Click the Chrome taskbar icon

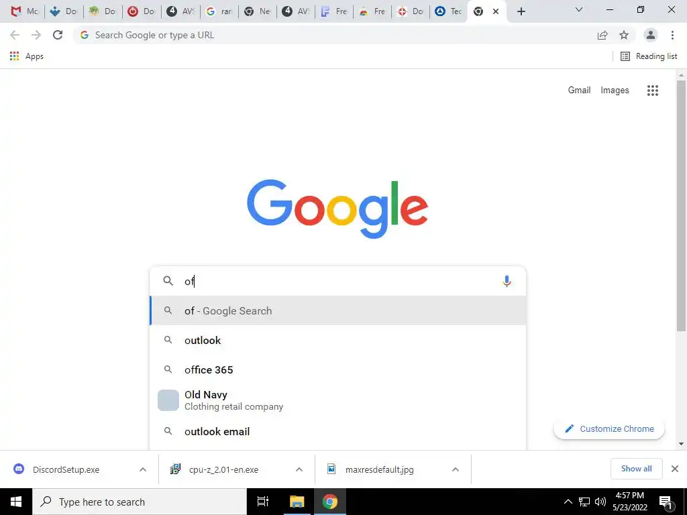click(x=330, y=502)
